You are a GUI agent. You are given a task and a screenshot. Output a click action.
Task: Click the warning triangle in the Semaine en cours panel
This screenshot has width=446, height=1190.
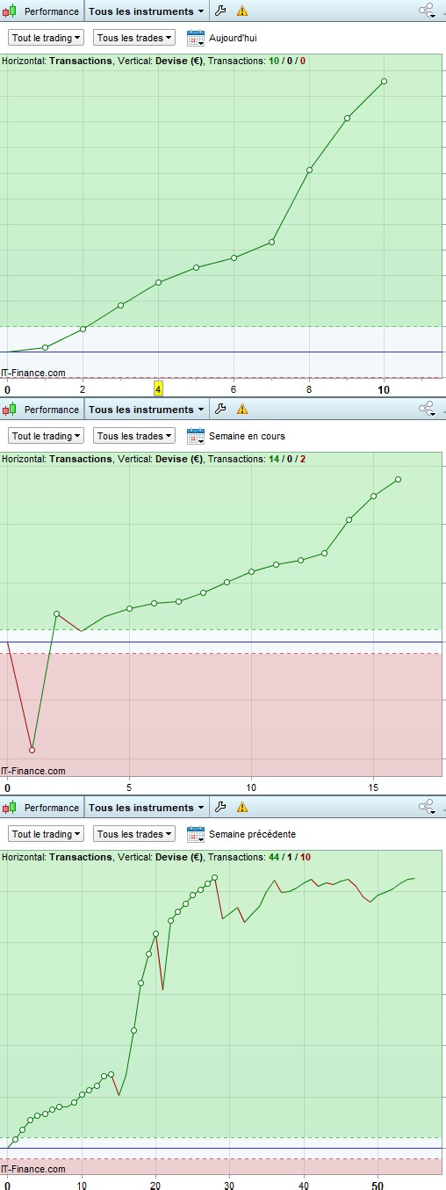[x=242, y=409]
